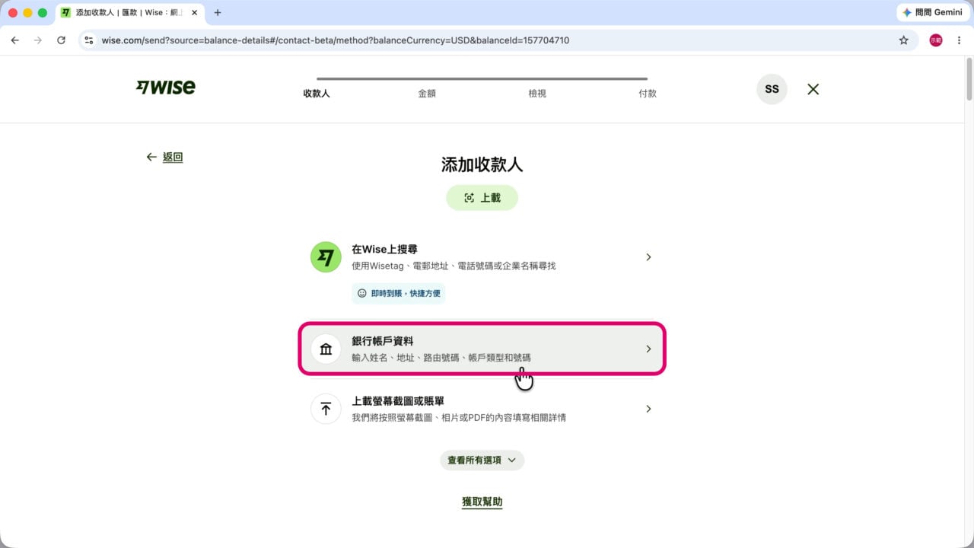Click the 獲取幫助 link
Screen dimensions: 974x548
tap(482, 502)
